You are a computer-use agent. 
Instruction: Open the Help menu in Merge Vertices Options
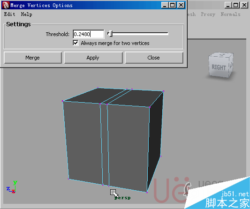tap(26, 14)
